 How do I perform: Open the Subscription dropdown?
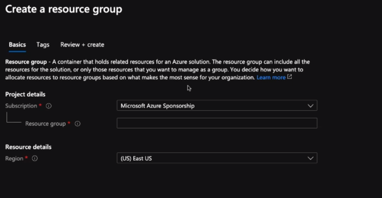[x=217, y=106]
